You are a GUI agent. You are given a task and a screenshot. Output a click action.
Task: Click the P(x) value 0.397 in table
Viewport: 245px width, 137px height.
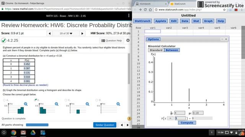27,68
